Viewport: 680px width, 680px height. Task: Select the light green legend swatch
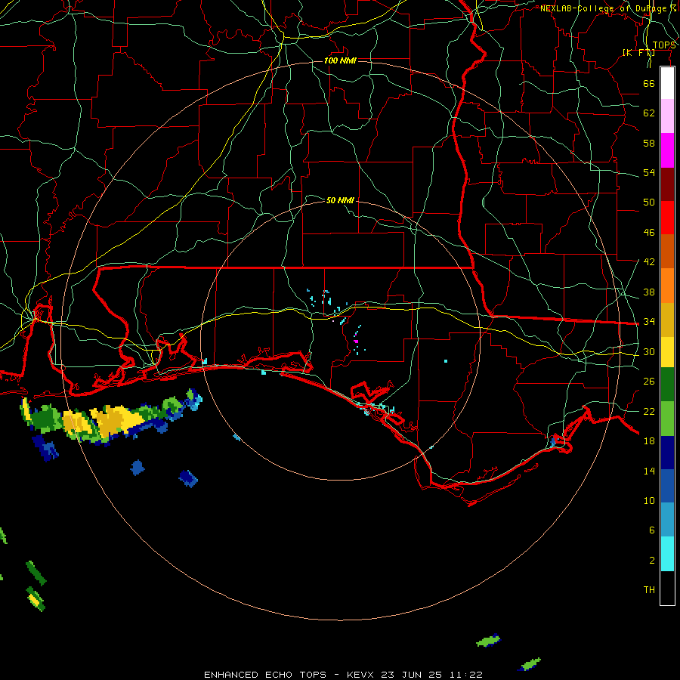[667, 419]
